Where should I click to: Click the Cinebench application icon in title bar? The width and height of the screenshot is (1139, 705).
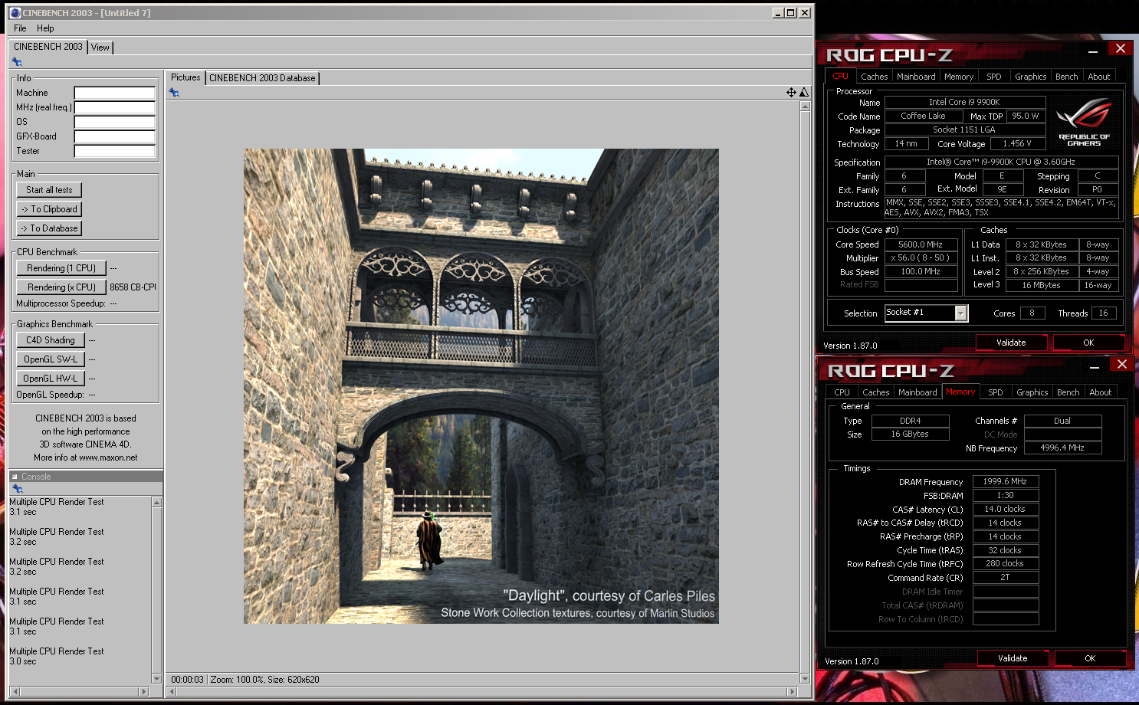[15, 13]
